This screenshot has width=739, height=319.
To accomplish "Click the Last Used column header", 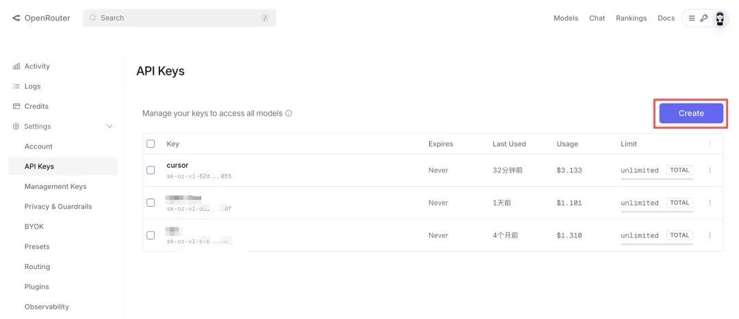I will [509, 144].
